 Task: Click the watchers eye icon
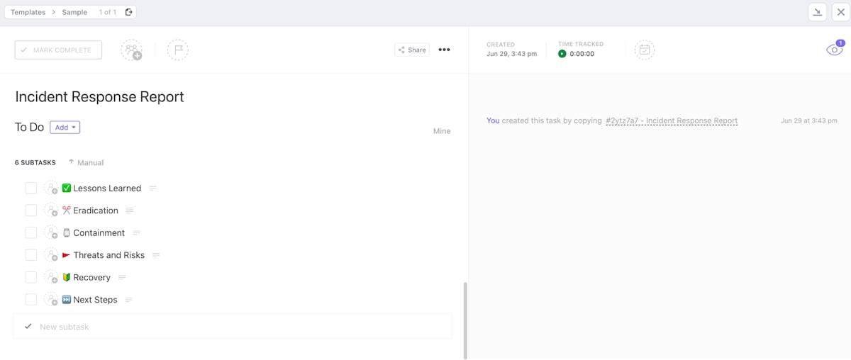click(x=834, y=50)
